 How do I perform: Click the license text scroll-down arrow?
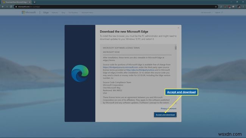click(176, 103)
